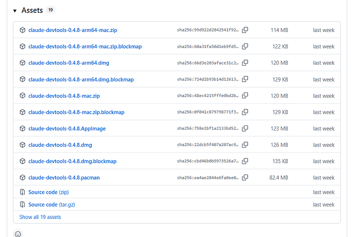Click the 123 MB size value
Image resolution: width=356 pixels, height=237 pixels.
pyautogui.click(x=279, y=129)
